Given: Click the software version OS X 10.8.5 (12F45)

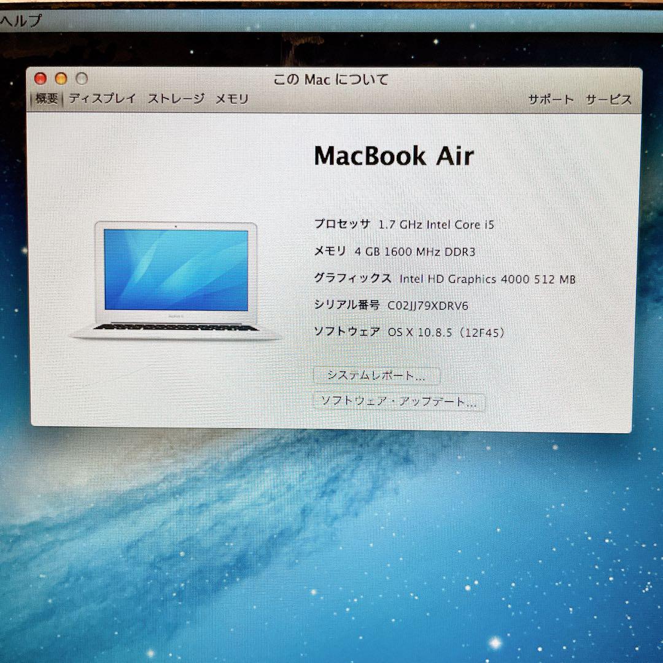Looking at the screenshot, I should [x=446, y=332].
